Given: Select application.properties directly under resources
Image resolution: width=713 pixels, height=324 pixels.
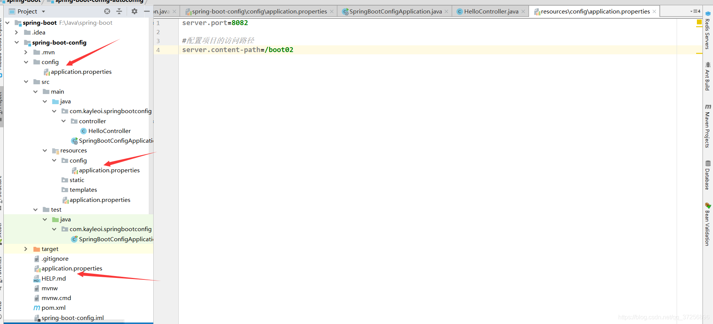Looking at the screenshot, I should pyautogui.click(x=96, y=200).
